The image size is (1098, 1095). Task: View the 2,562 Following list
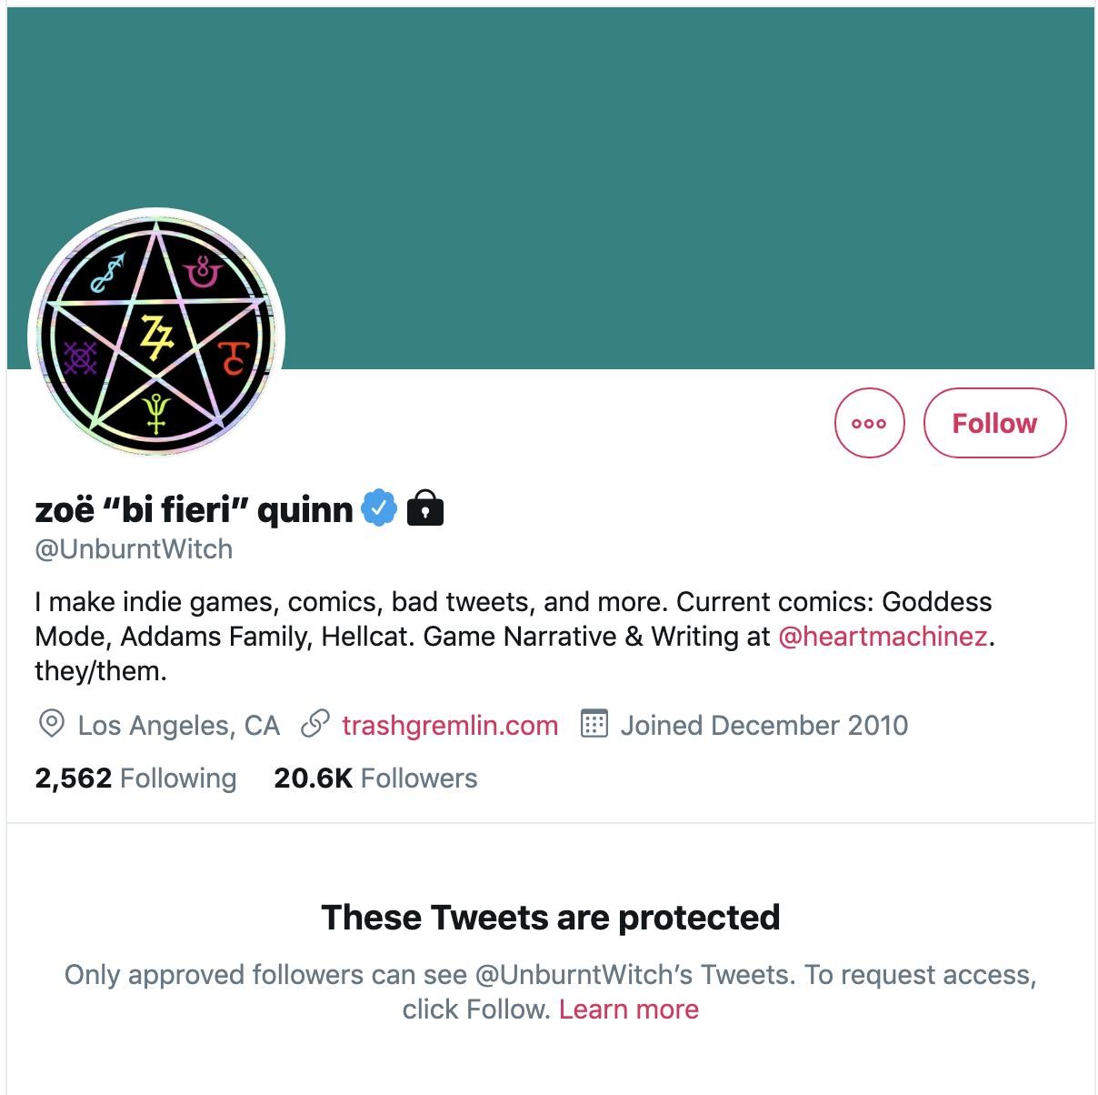135,779
